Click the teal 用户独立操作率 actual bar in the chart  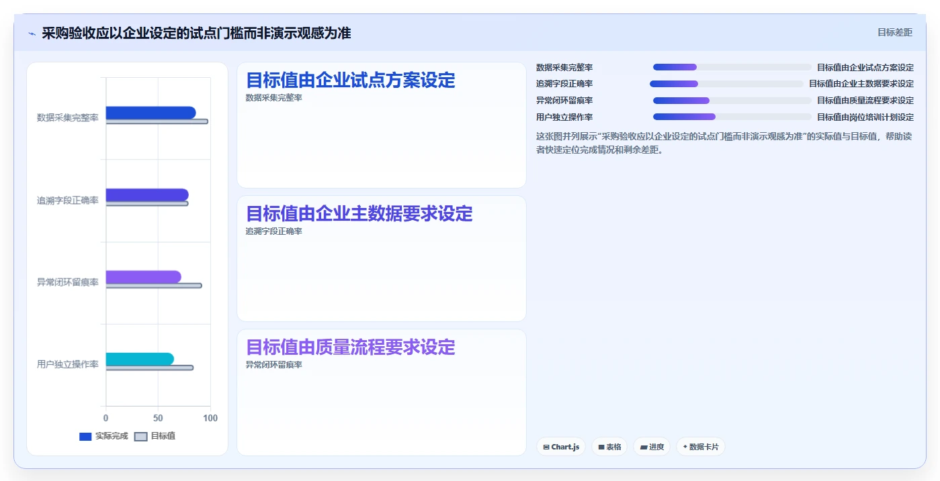click(140, 359)
